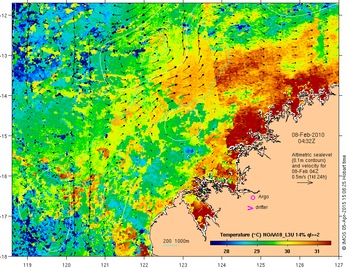Click longitude axis label 126
Screen dimensions: 347x268
click(x=300, y=265)
